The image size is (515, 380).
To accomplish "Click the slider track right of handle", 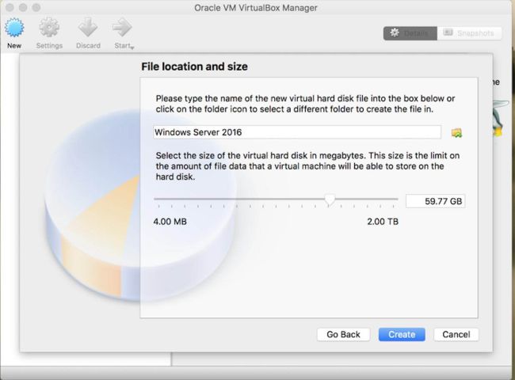I will point(364,199).
